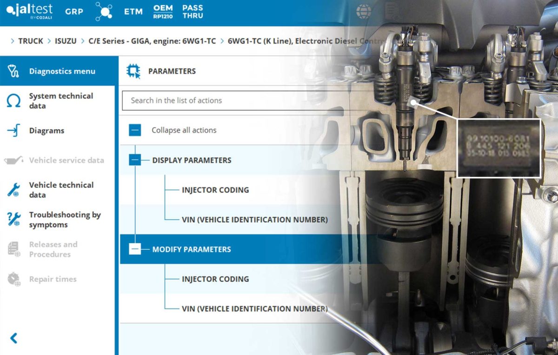The image size is (558, 355).
Task: Open the Diagrams section
Action: [x=46, y=131]
